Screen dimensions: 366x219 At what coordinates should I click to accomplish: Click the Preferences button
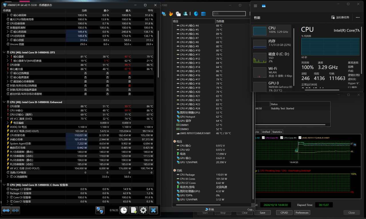tap(302, 213)
